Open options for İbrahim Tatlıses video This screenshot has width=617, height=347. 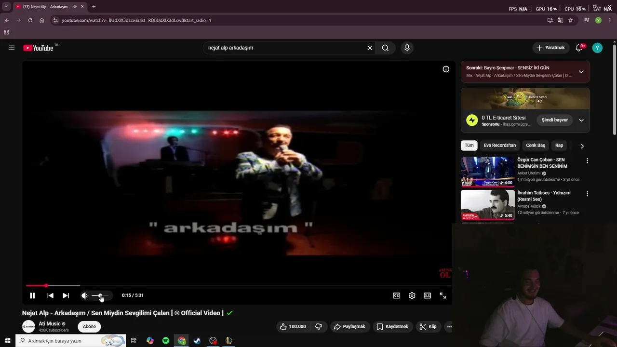coord(587,194)
